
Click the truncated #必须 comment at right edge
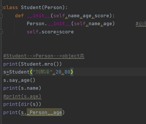pos(141,24)
